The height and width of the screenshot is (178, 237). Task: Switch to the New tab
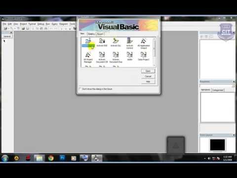[82, 34]
